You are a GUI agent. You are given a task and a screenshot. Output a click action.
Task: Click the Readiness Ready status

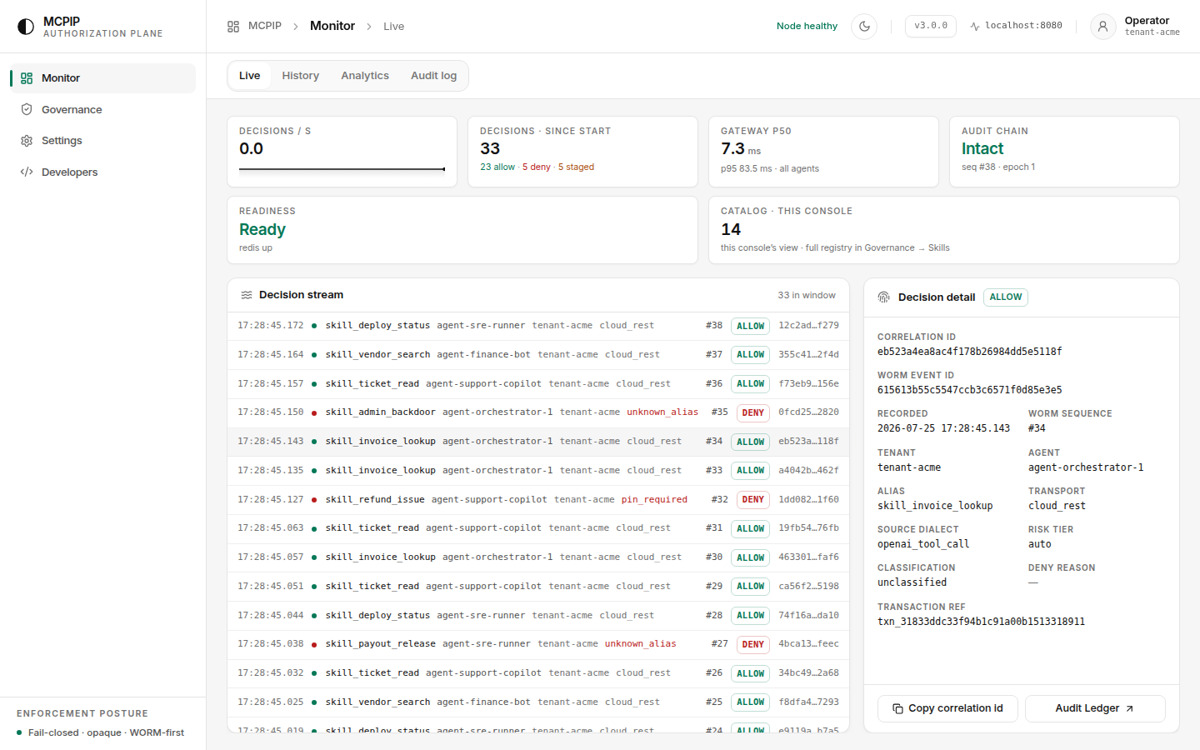(x=262, y=230)
